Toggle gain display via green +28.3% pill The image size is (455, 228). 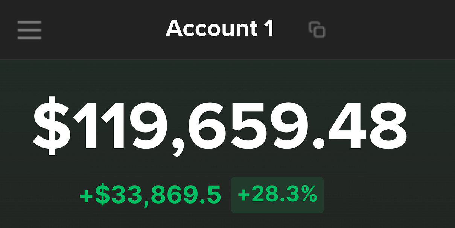click(277, 195)
